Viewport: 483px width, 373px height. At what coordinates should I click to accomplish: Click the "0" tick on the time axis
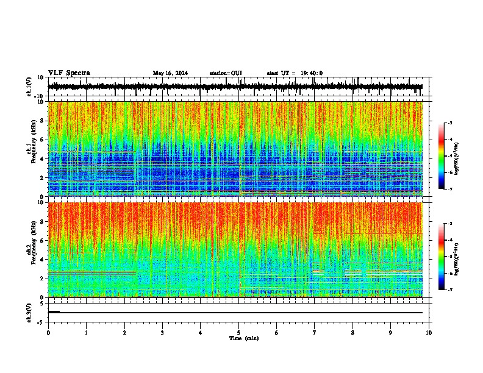48,333
